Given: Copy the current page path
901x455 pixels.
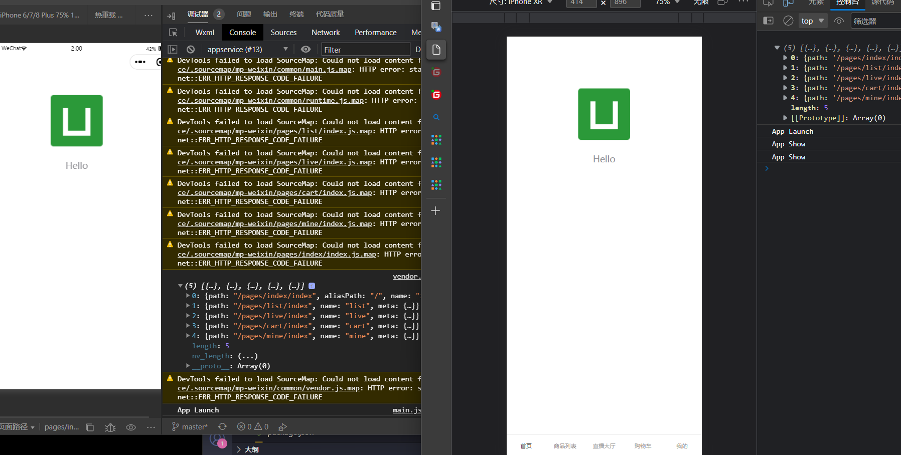Looking at the screenshot, I should click(90, 427).
